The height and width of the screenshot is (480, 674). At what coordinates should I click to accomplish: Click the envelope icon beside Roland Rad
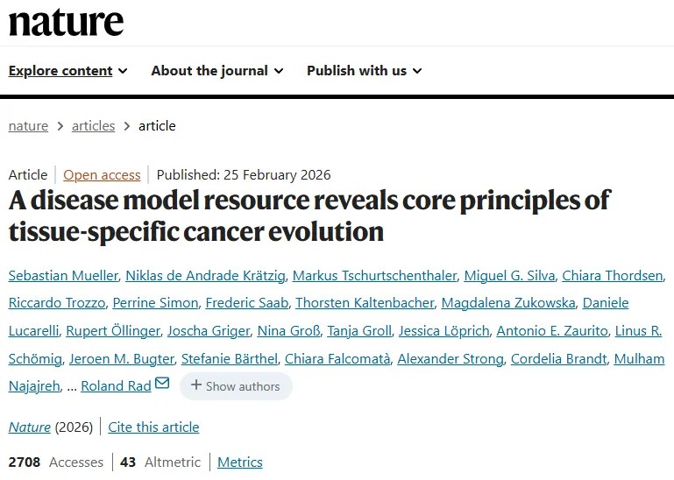click(162, 384)
